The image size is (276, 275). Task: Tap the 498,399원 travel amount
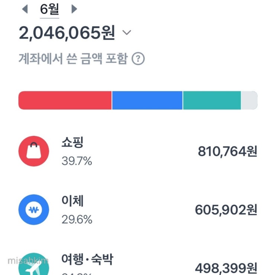pyautogui.click(x=226, y=268)
